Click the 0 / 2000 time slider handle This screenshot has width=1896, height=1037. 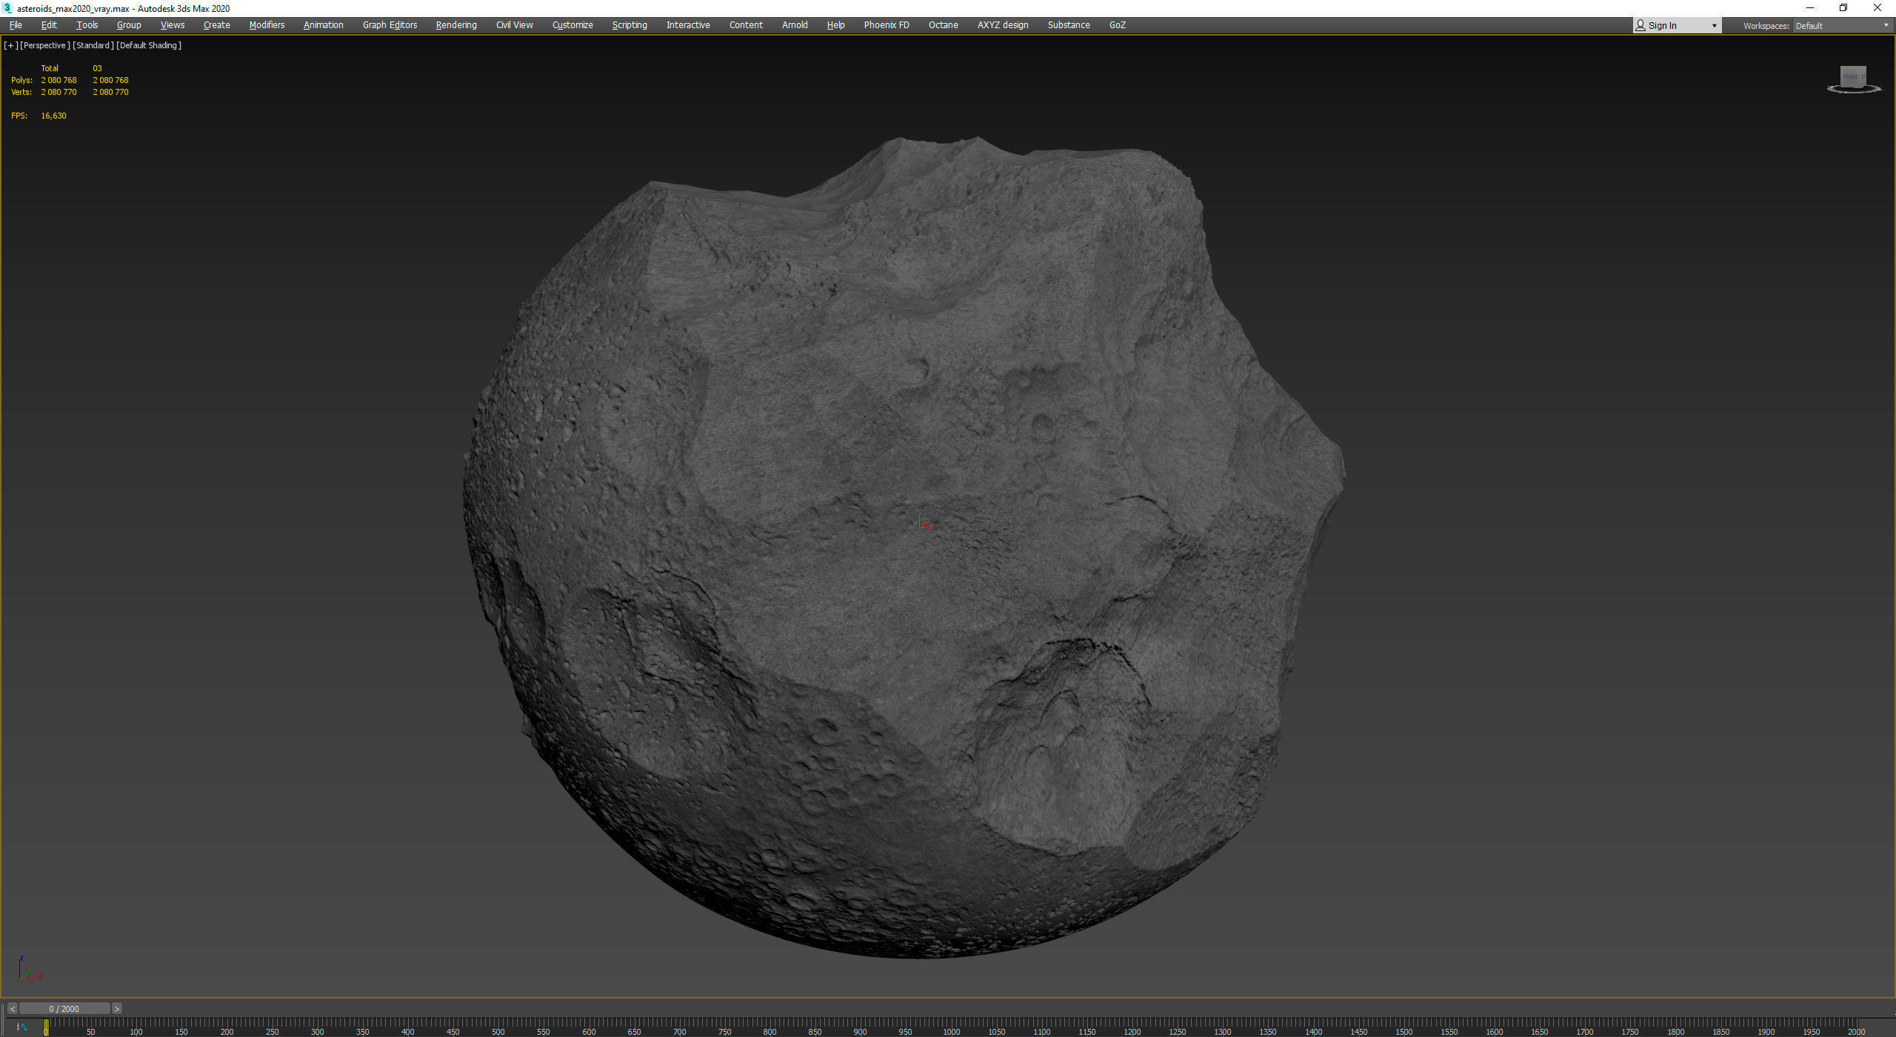tap(64, 1009)
